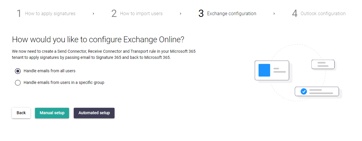Click the Back button
This screenshot has width=362, height=141.
pos(21,113)
